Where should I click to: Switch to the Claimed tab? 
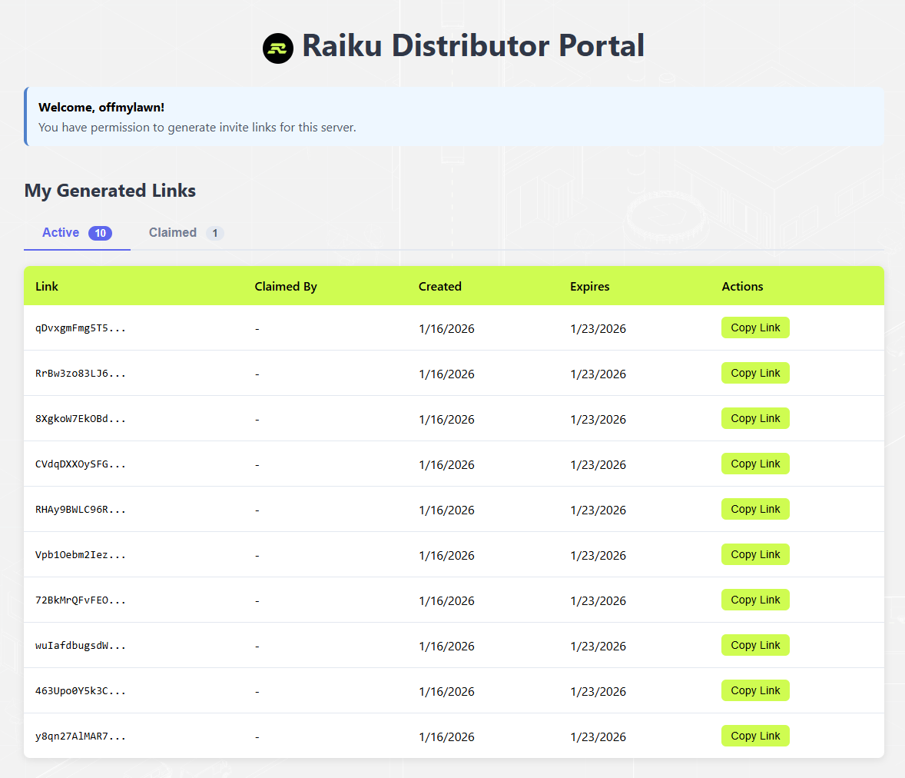tap(173, 232)
